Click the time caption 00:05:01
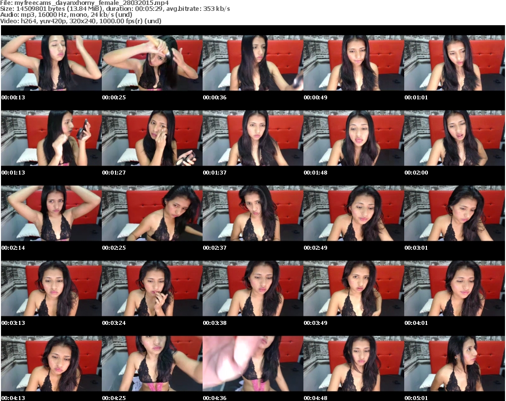Viewport: 506px width, 401px height. [x=416, y=398]
